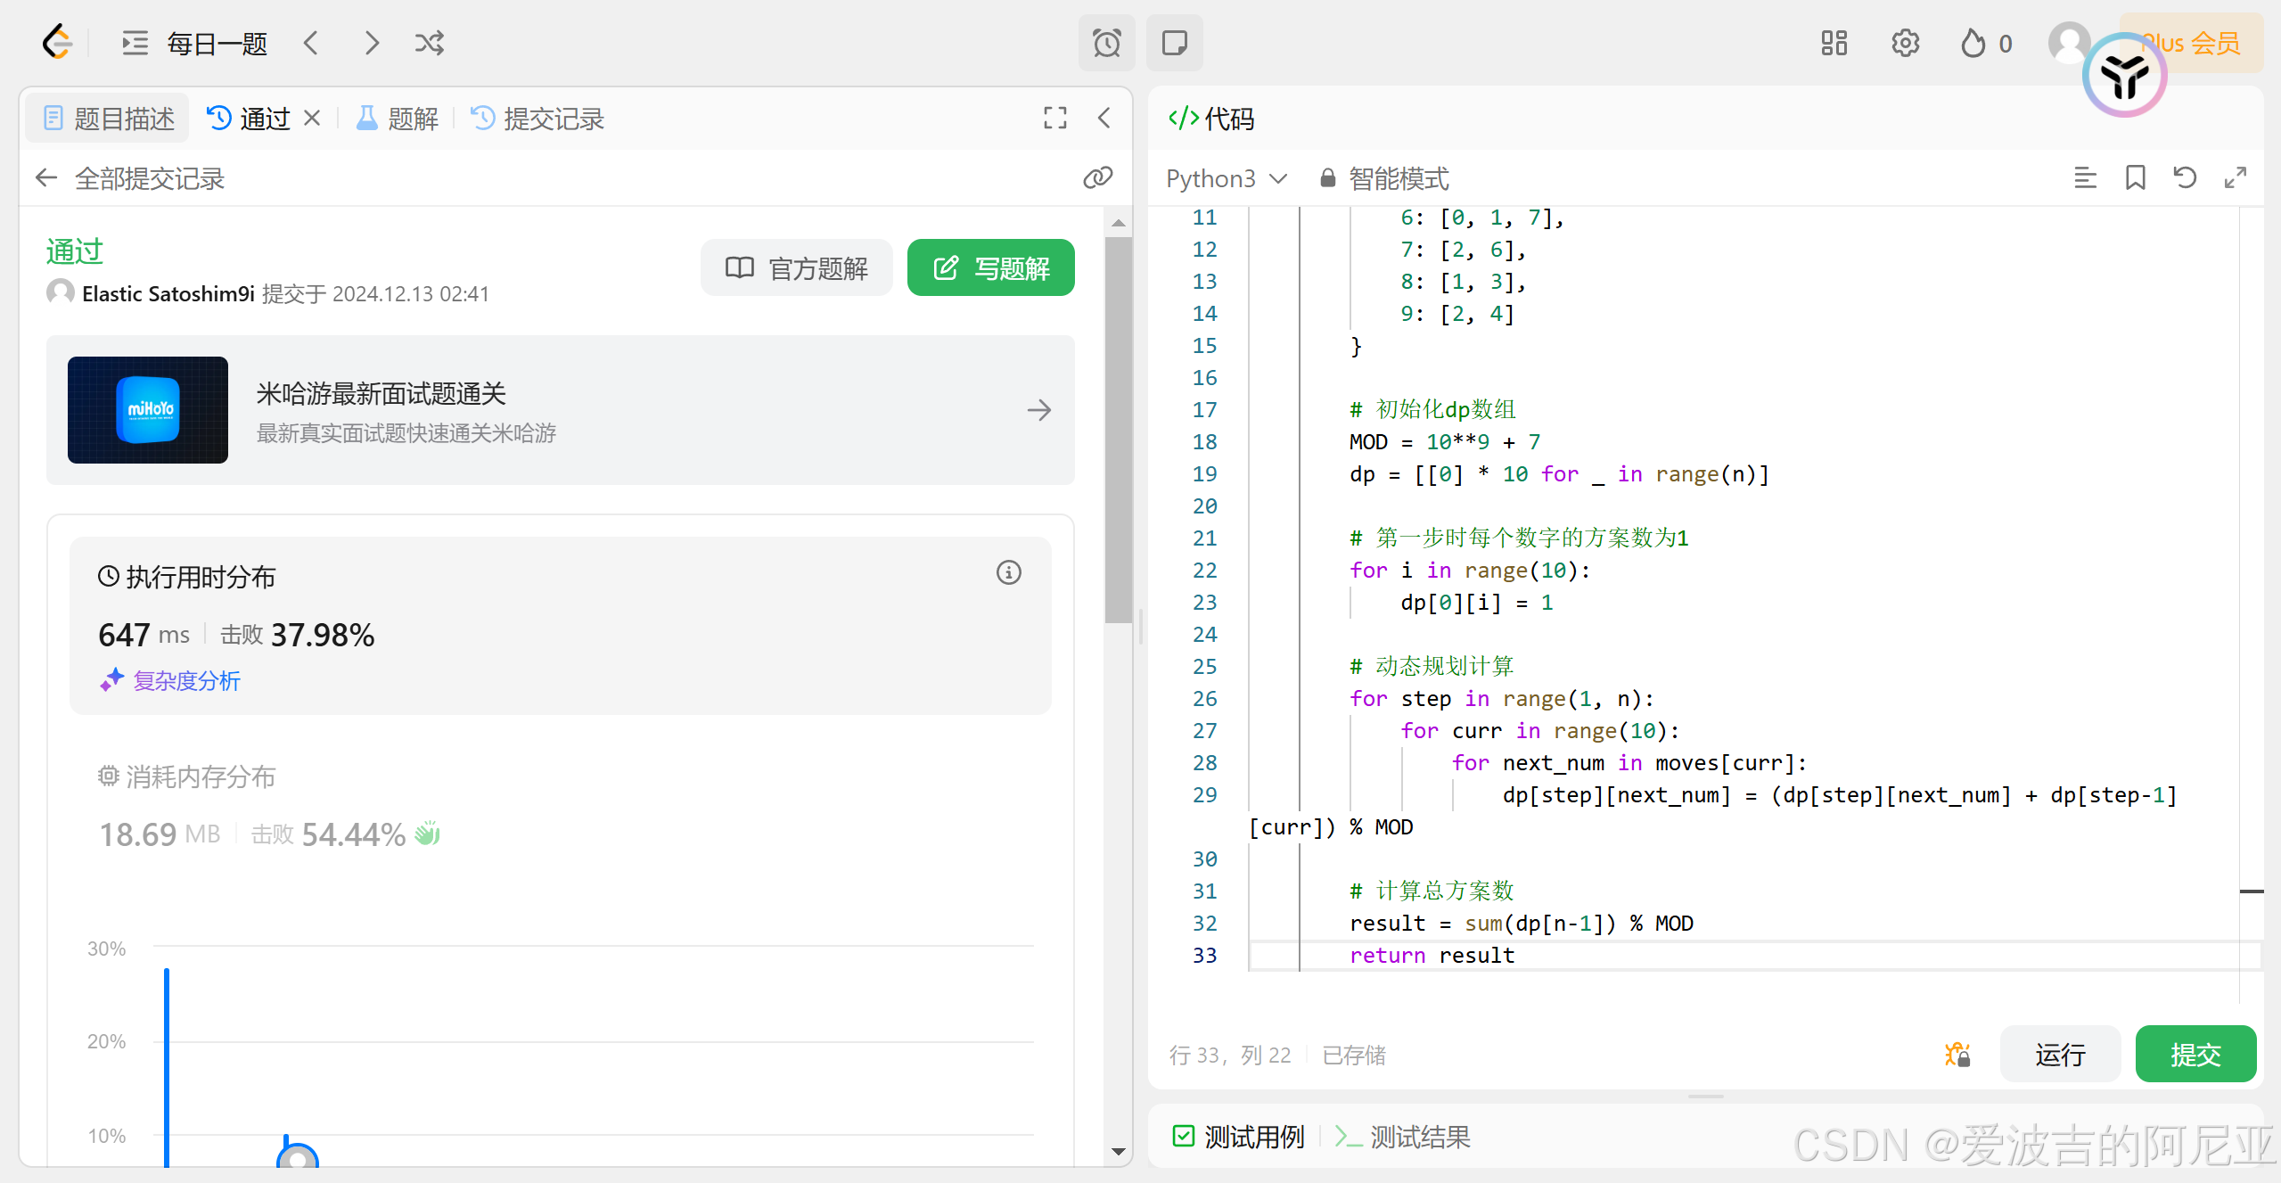Copy submission link via chain icon
This screenshot has width=2281, height=1183.
point(1097,177)
